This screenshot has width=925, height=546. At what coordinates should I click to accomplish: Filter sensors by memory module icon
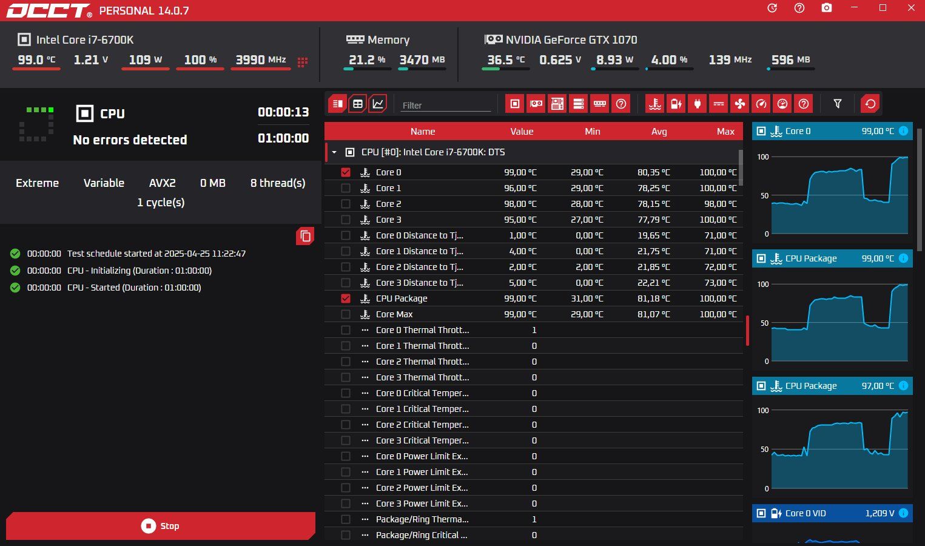600,104
